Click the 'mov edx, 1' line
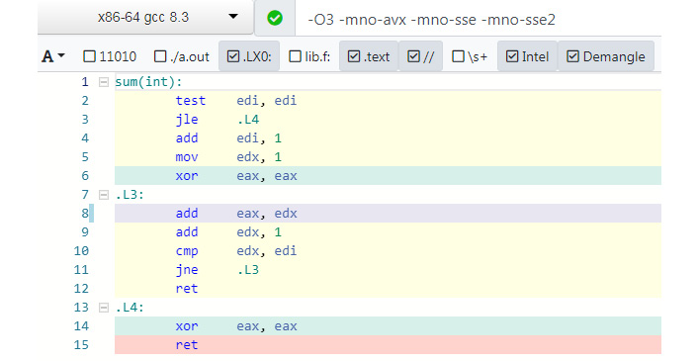Image resolution: width=698 pixels, height=361 pixels. point(388,156)
